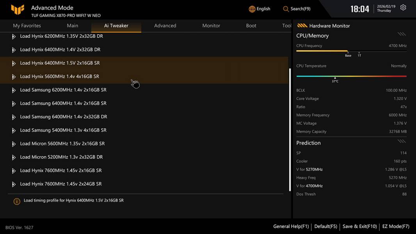The width and height of the screenshot is (416, 234).
Task: Click the Search magnifier icon
Action: [286, 9]
